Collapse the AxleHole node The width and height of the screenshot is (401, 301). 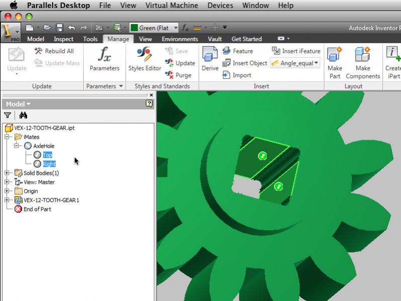(17, 146)
